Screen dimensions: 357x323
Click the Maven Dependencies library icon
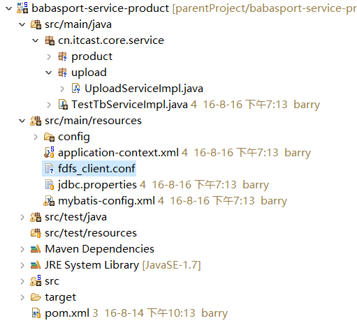click(x=36, y=249)
